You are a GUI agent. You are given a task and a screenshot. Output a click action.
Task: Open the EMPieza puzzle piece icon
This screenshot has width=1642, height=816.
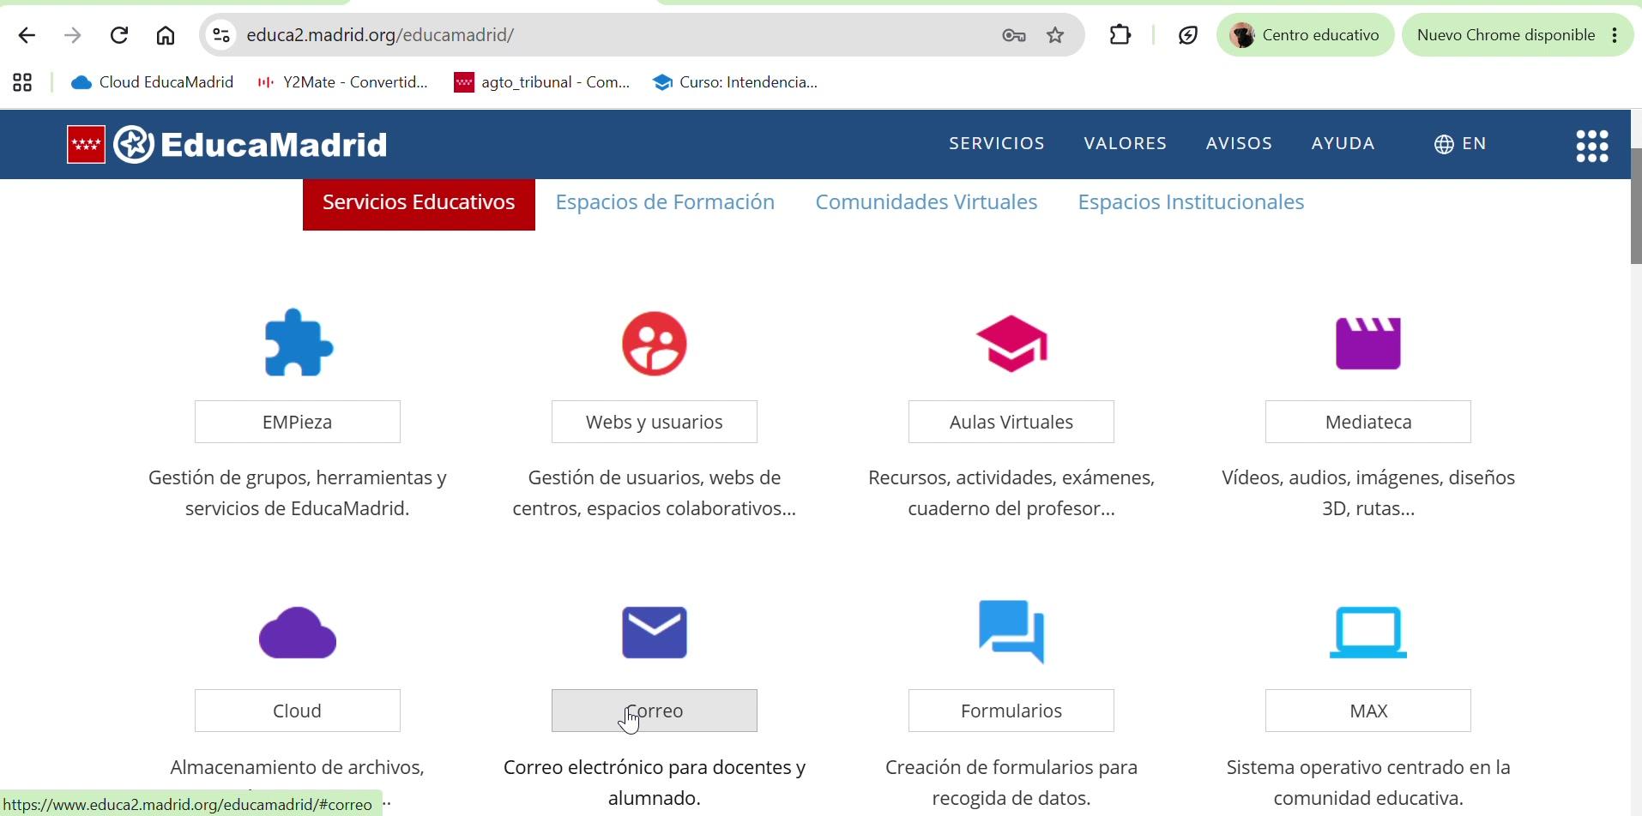click(299, 343)
